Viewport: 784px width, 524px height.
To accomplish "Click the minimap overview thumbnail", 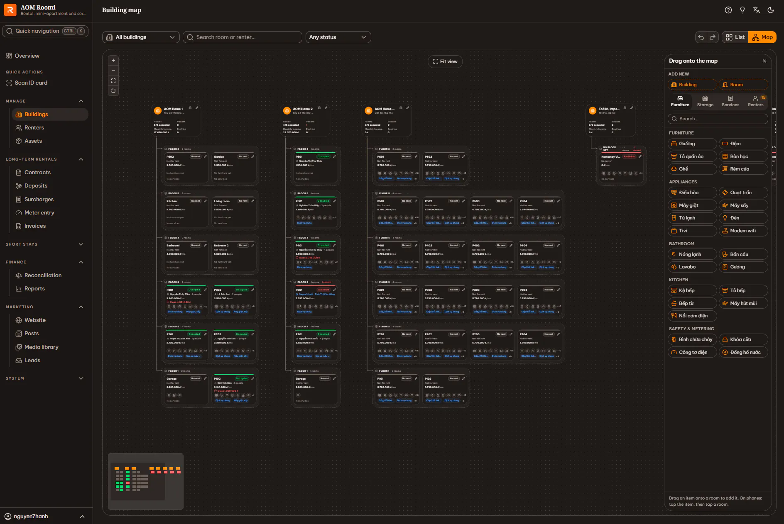I will [146, 481].
